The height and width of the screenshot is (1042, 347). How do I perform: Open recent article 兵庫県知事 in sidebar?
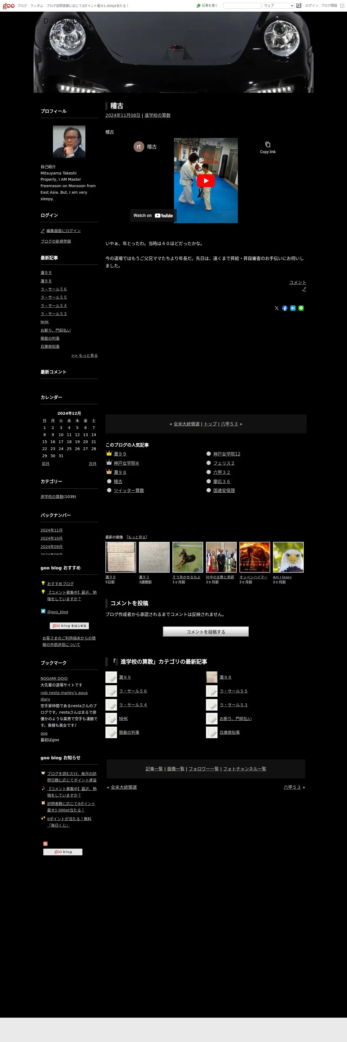tap(50, 347)
